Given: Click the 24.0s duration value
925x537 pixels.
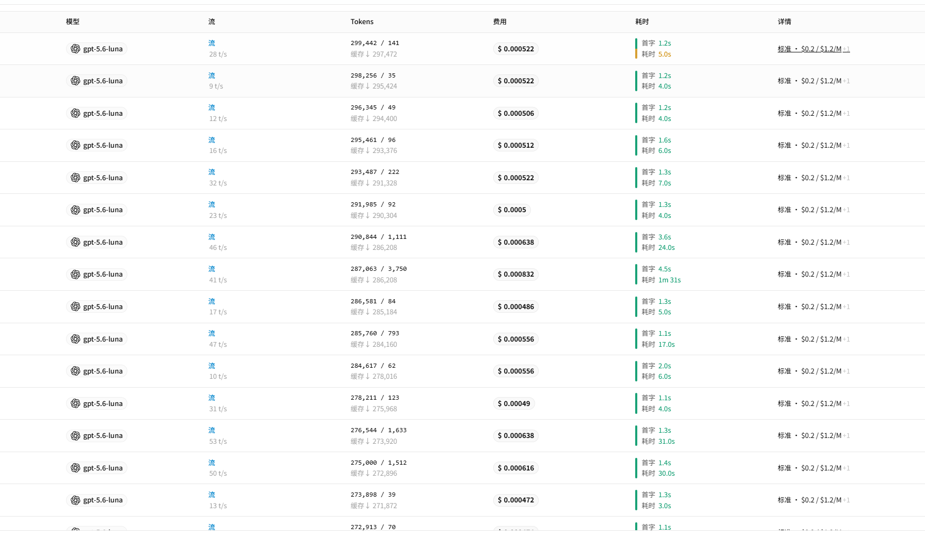Looking at the screenshot, I should 667,247.
